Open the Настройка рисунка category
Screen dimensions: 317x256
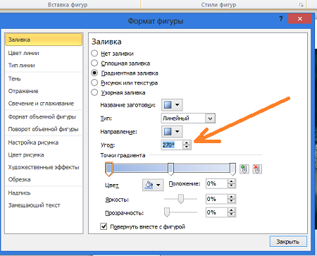[44, 142]
